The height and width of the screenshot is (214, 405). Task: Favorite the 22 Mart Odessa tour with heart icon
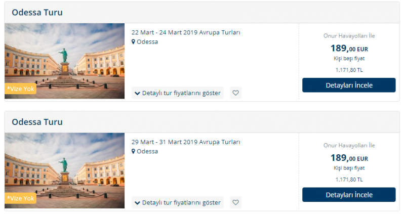coord(235,93)
